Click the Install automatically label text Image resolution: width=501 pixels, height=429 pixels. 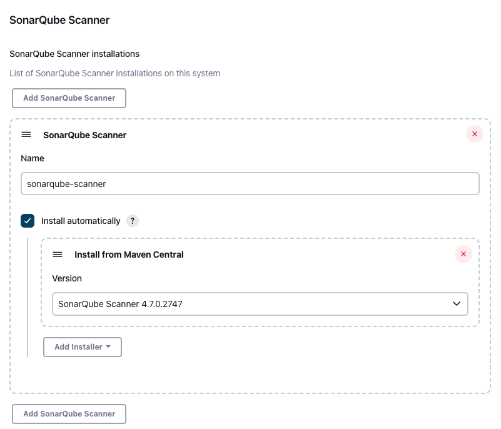pyautogui.click(x=81, y=221)
